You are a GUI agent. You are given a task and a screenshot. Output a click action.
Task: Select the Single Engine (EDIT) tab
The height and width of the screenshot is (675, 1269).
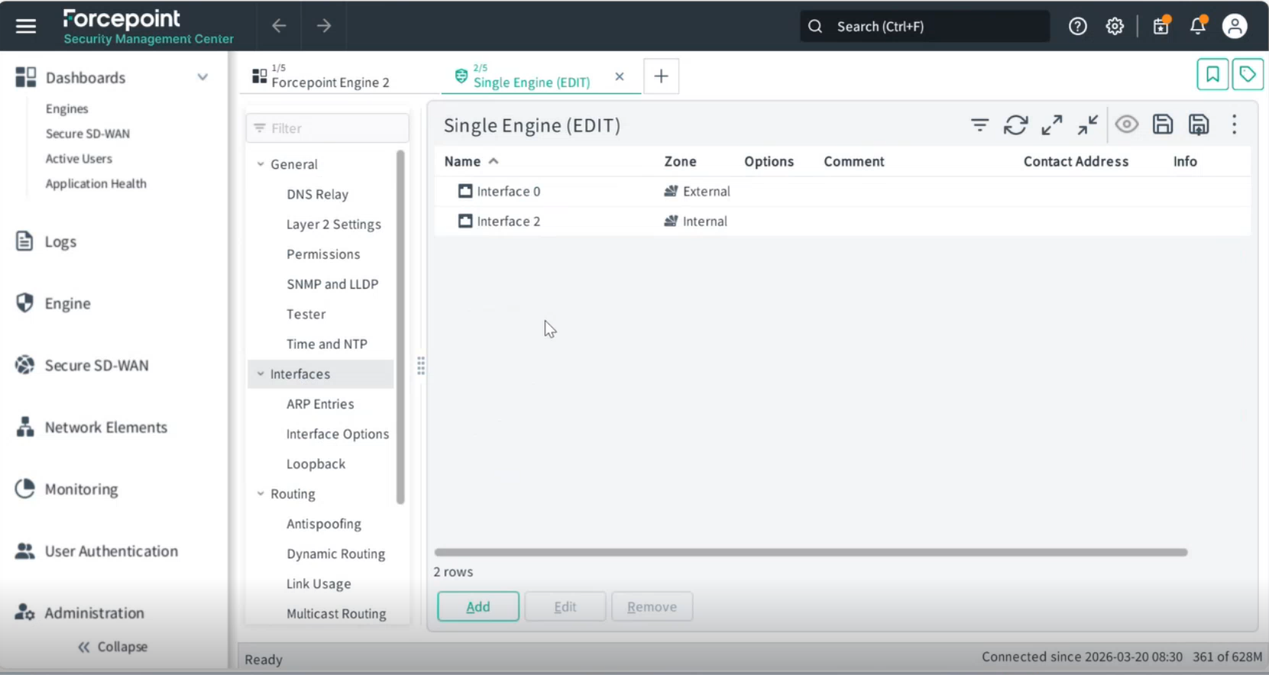coord(531,76)
